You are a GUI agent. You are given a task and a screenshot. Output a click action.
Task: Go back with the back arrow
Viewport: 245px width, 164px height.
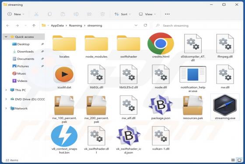point(8,26)
